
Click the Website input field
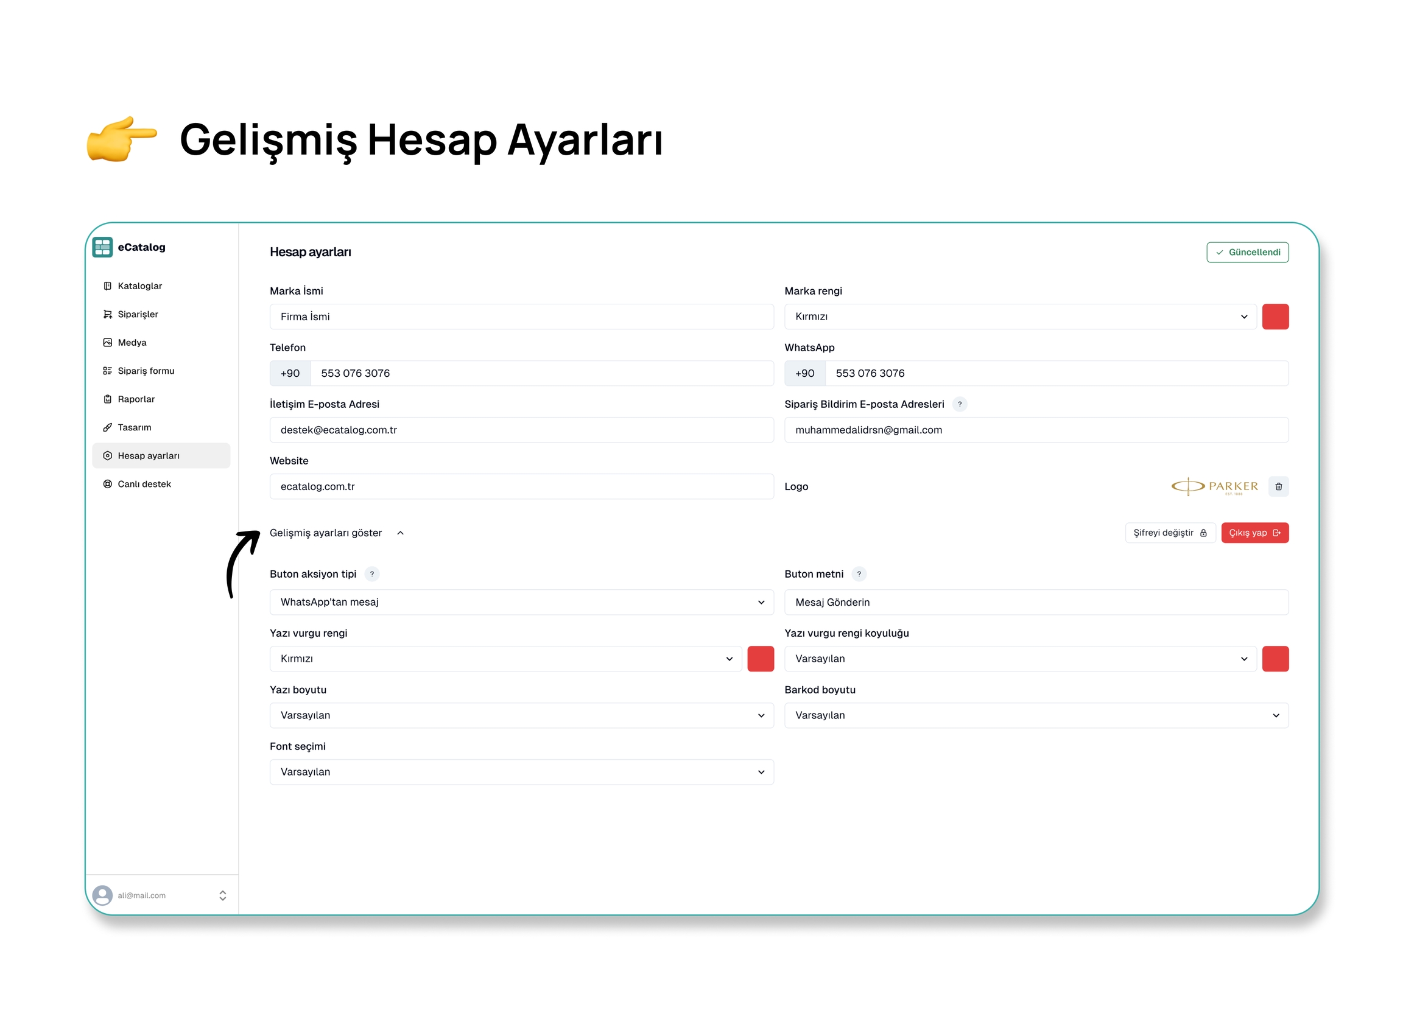(521, 486)
